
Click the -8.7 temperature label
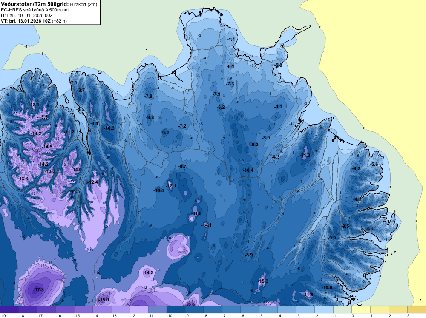[81, 90]
